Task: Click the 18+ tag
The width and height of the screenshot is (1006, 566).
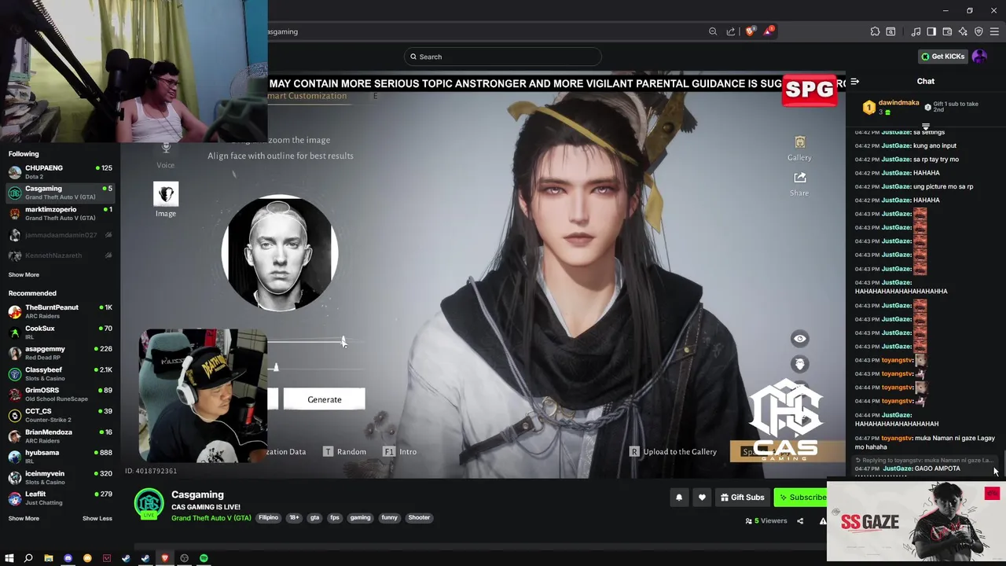Action: pos(294,517)
